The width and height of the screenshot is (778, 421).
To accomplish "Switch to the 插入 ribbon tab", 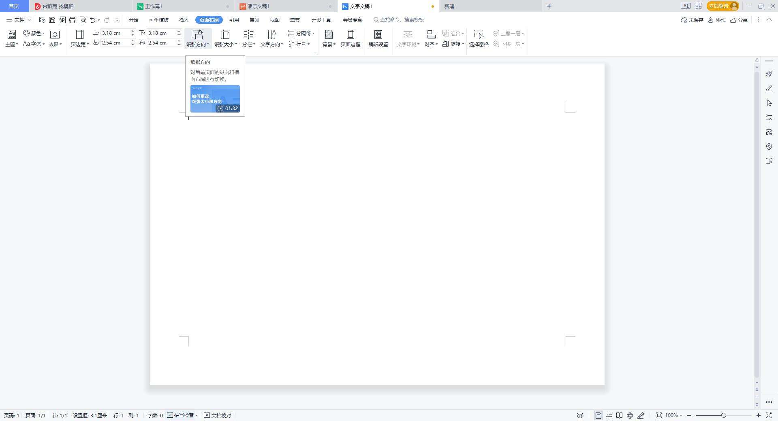I will pyautogui.click(x=184, y=20).
